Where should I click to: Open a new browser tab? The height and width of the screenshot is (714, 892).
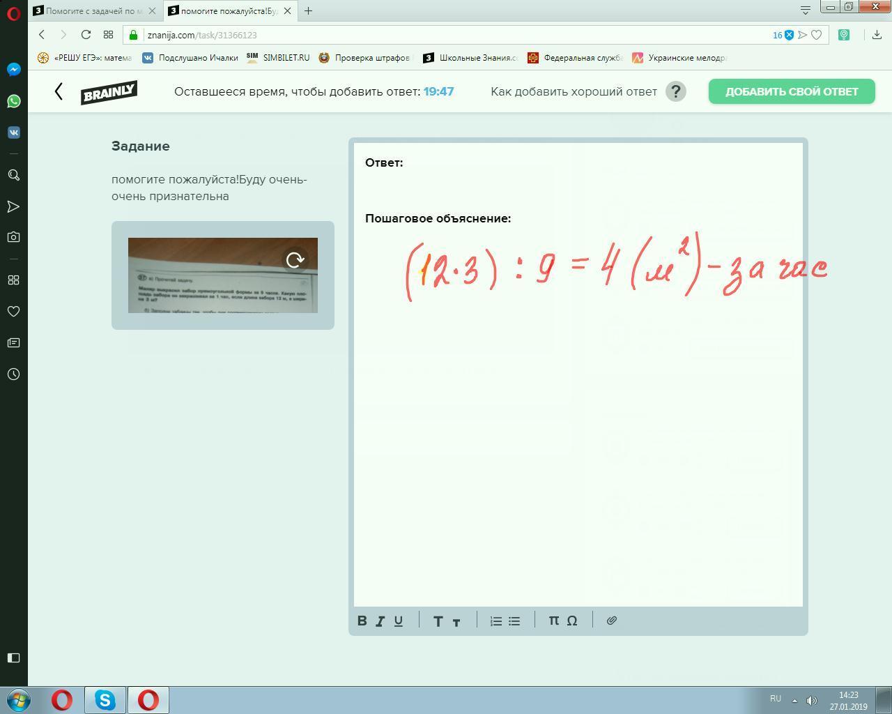309,10
